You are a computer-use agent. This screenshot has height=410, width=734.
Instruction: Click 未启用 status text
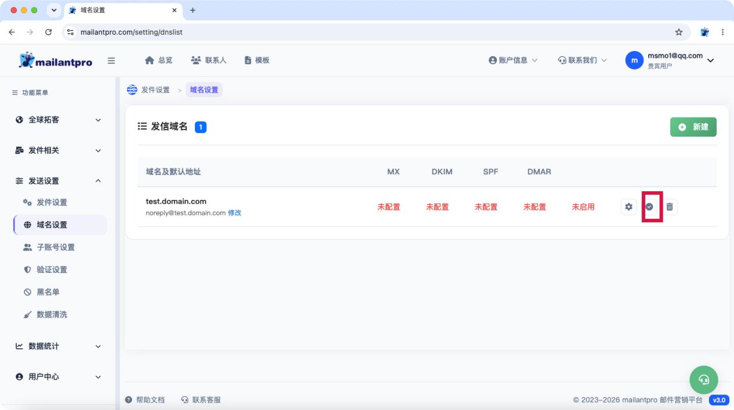click(583, 207)
